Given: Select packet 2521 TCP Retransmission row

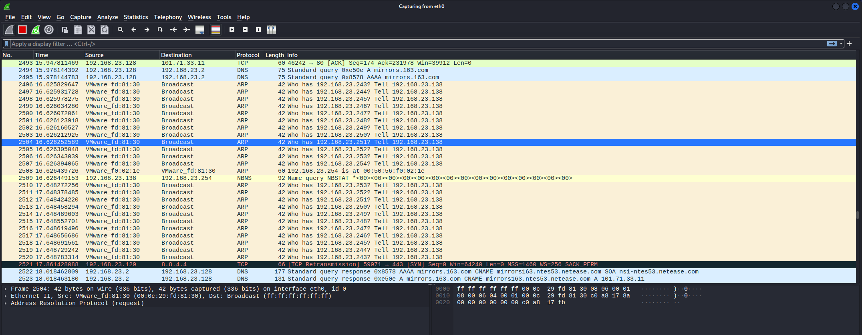Looking at the screenshot, I should (x=429, y=264).
